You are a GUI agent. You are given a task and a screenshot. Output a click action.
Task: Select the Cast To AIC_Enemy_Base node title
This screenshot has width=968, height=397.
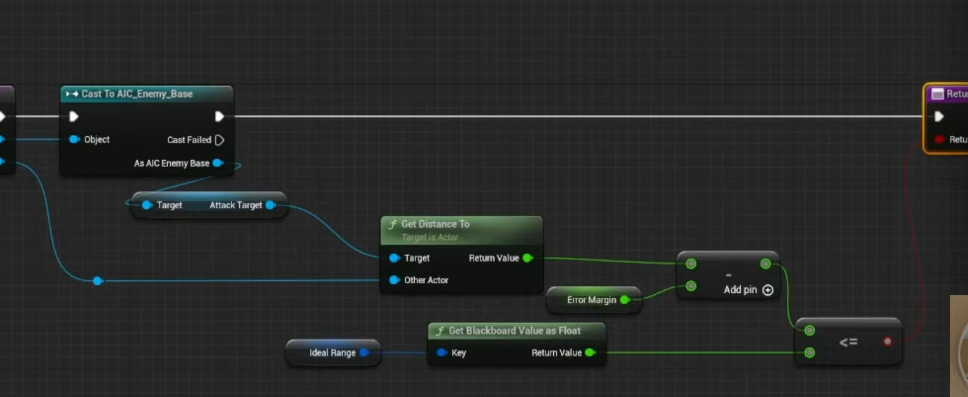(x=136, y=94)
